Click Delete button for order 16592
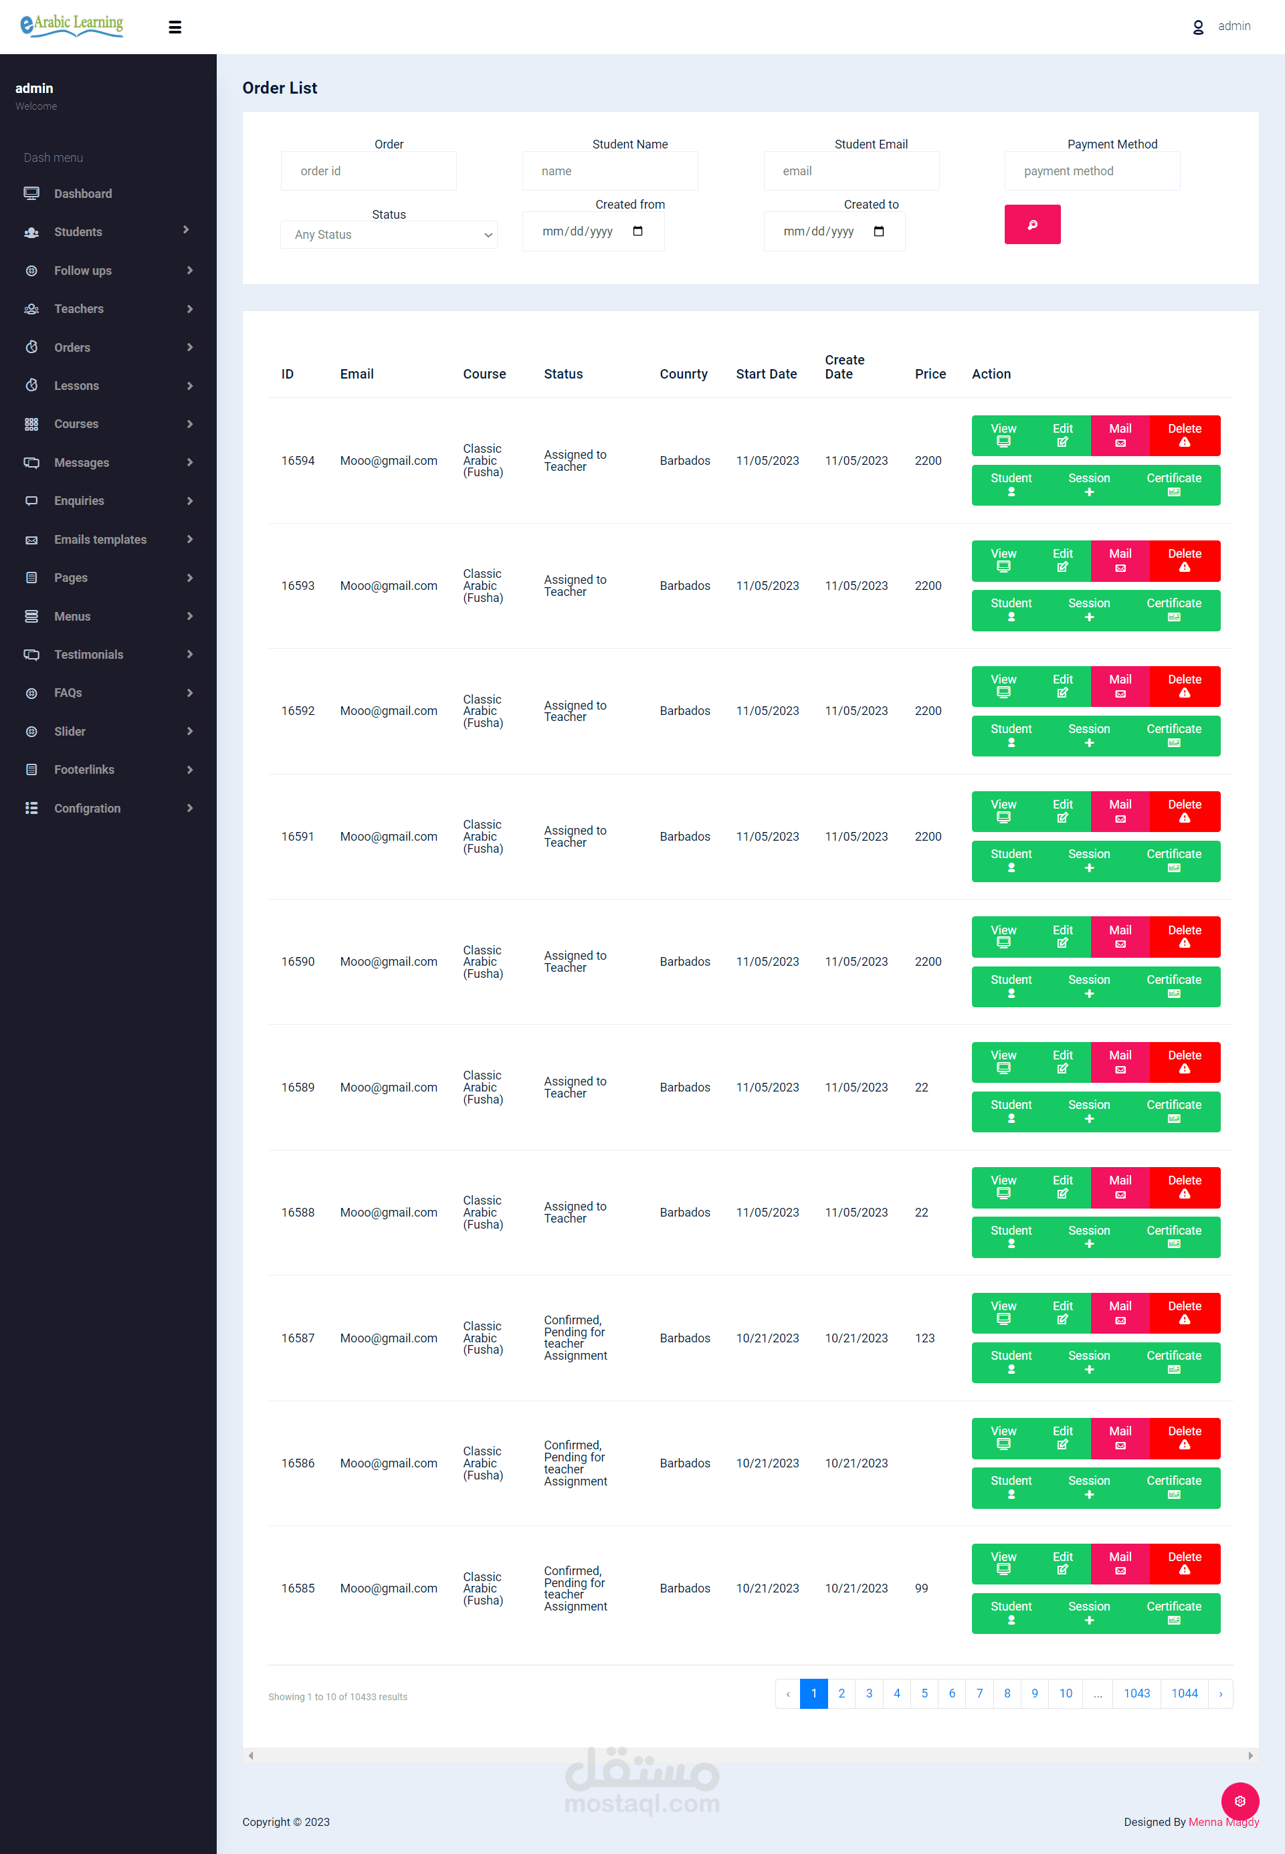 (x=1183, y=686)
